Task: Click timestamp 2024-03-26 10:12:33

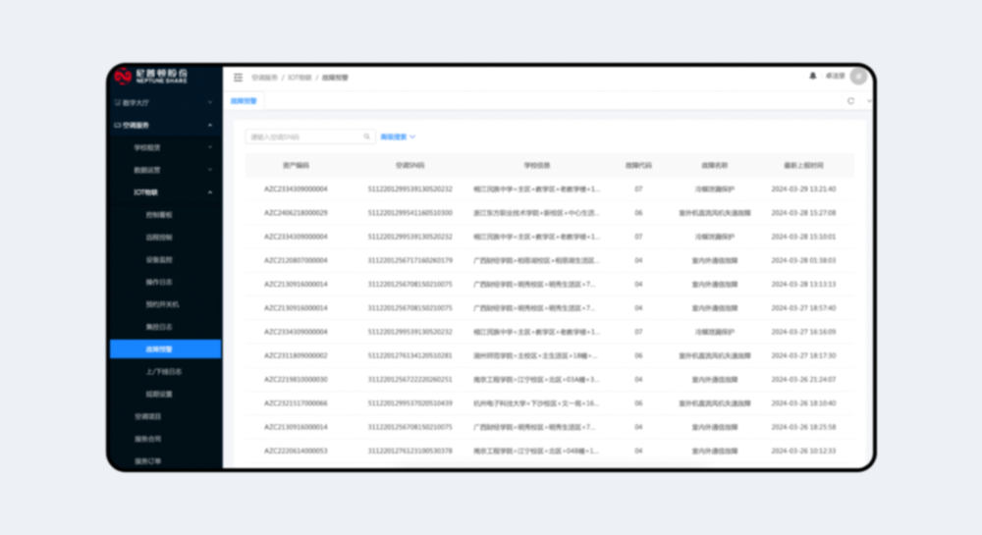Action: (x=803, y=451)
